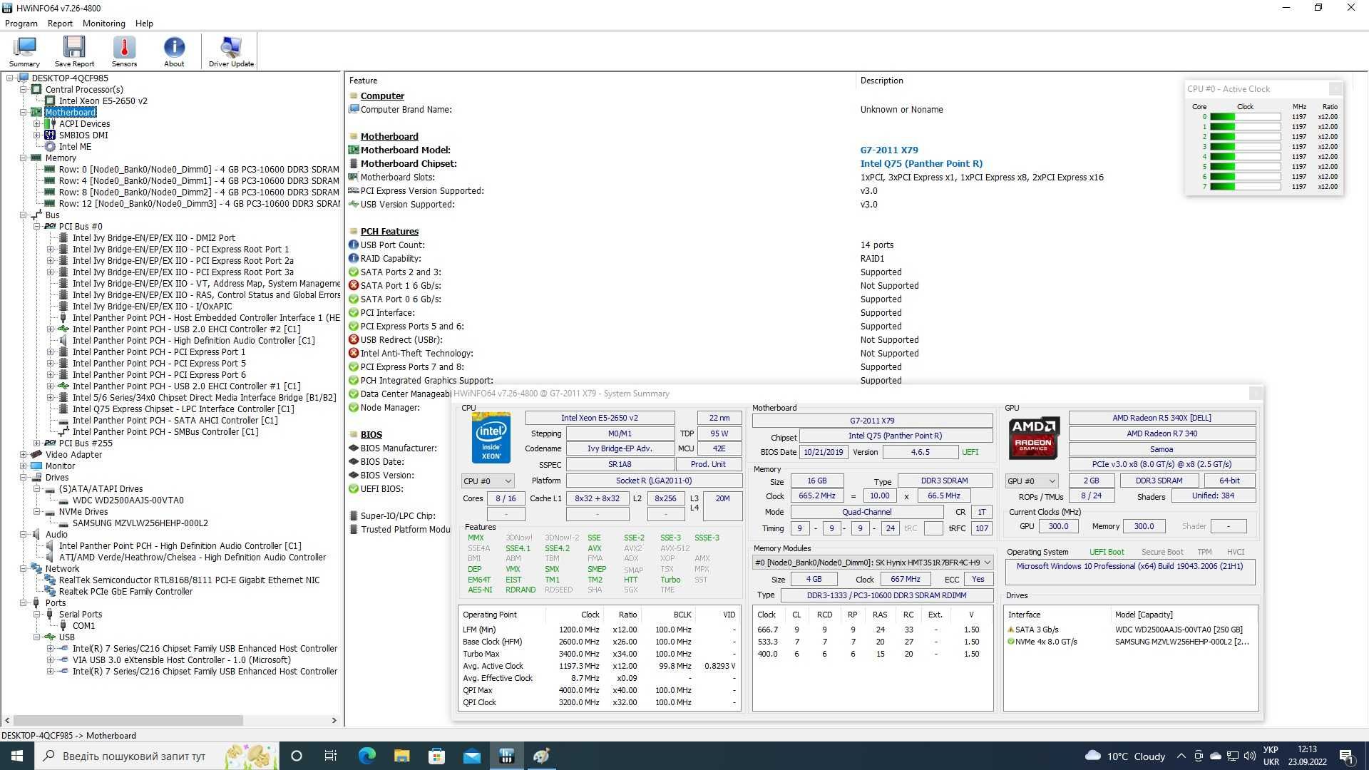The height and width of the screenshot is (770, 1369).
Task: Click the Summary icon in toolbar
Action: tap(24, 51)
